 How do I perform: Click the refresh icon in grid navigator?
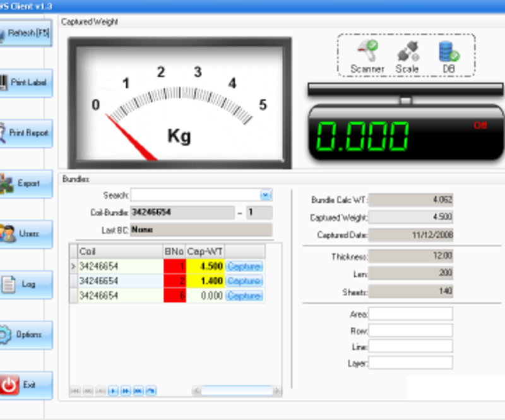click(x=151, y=391)
